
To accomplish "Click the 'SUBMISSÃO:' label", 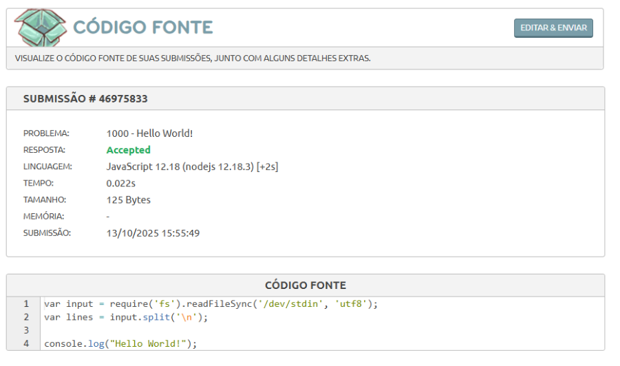I will point(47,233).
